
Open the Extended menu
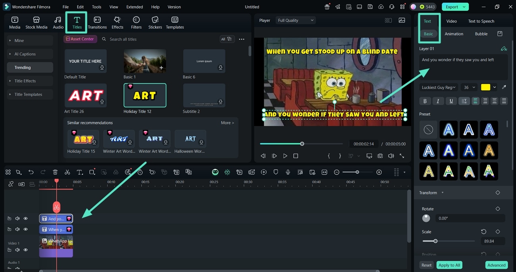[x=135, y=7]
